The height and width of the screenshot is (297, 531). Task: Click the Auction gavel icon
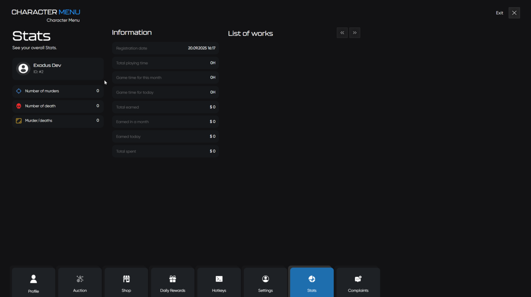click(x=80, y=279)
